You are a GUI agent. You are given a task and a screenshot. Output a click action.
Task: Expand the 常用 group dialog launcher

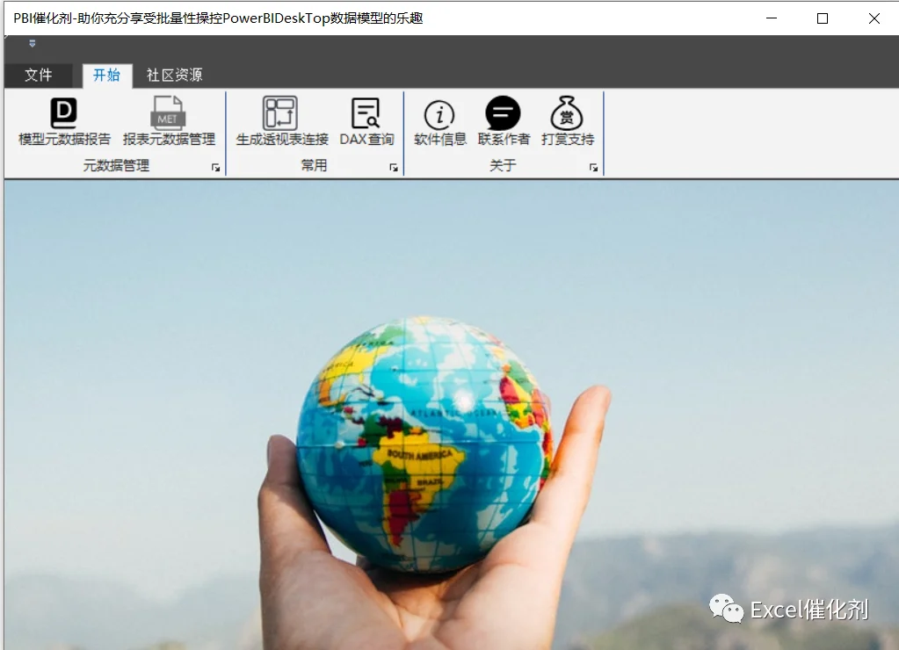coord(394,168)
